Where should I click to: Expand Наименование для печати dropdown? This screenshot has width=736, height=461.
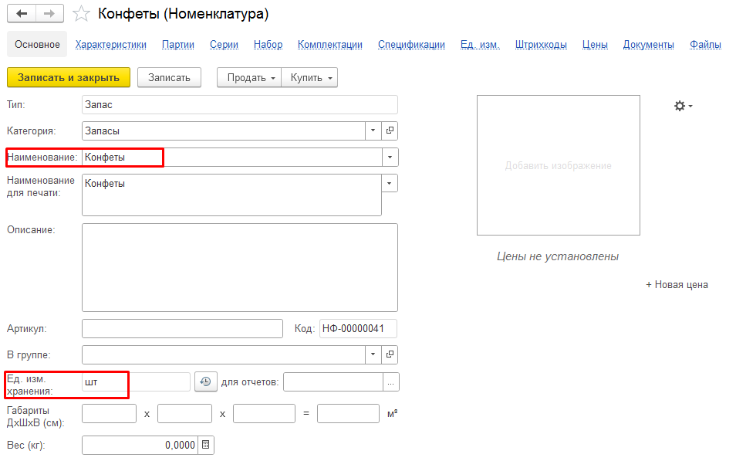point(389,183)
